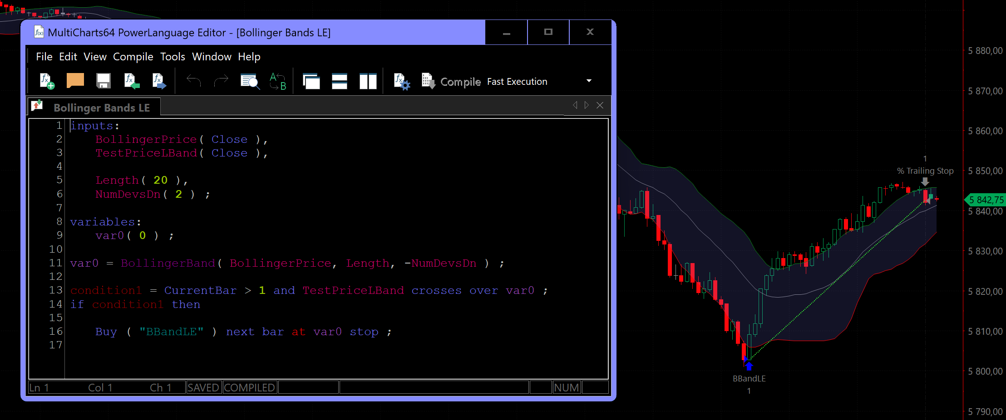Open the Help menu

(249, 57)
